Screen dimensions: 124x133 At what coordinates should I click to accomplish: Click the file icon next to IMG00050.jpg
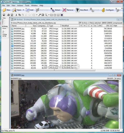(12, 38)
